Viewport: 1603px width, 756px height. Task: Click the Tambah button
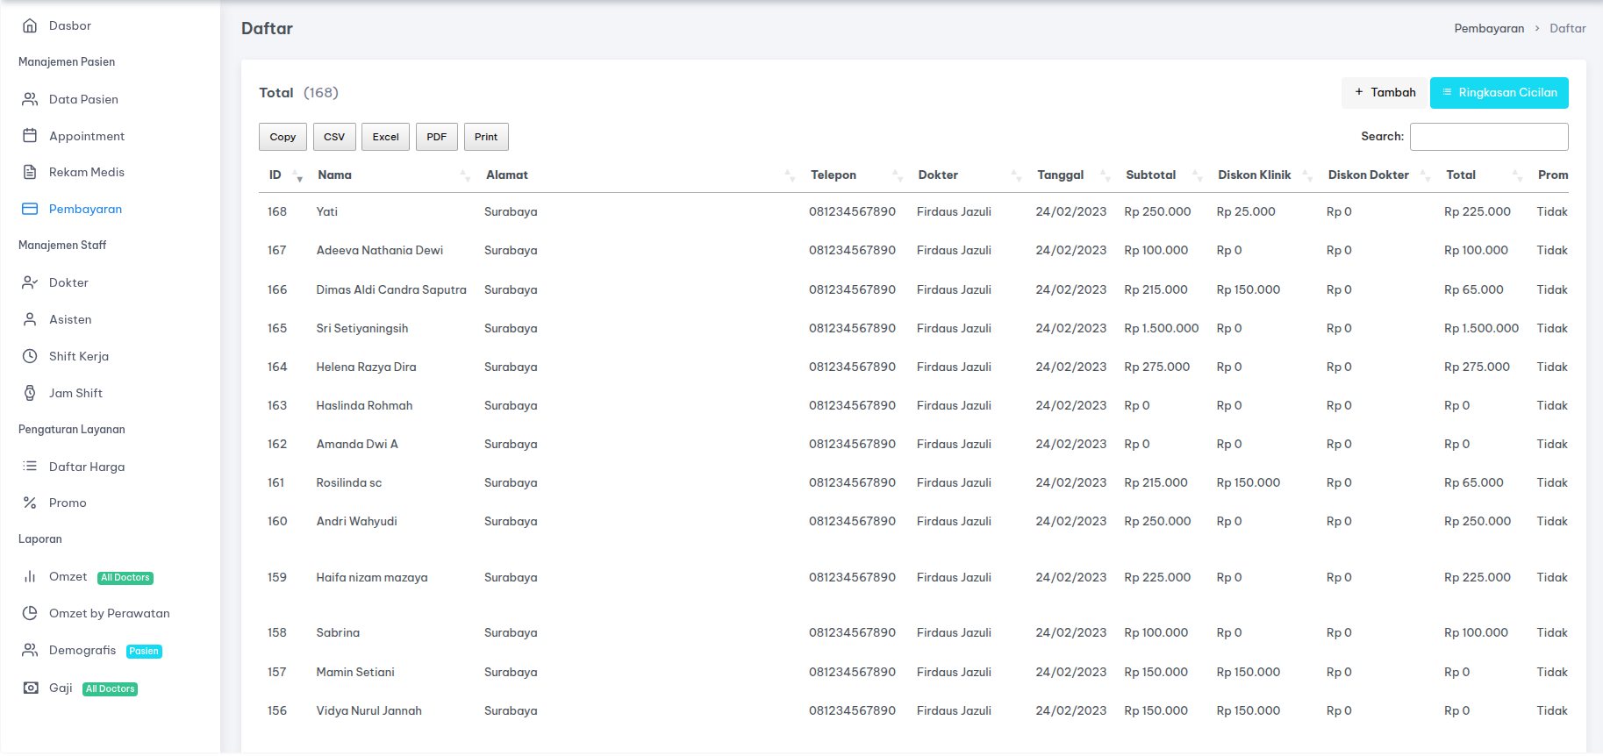pos(1385,93)
